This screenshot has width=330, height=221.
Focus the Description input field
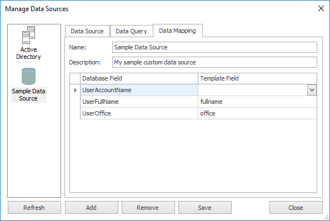tap(214, 62)
